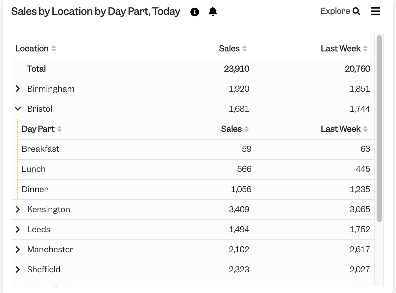Sort nested Sales column under Bristol
The width and height of the screenshot is (396, 293).
coord(246,129)
